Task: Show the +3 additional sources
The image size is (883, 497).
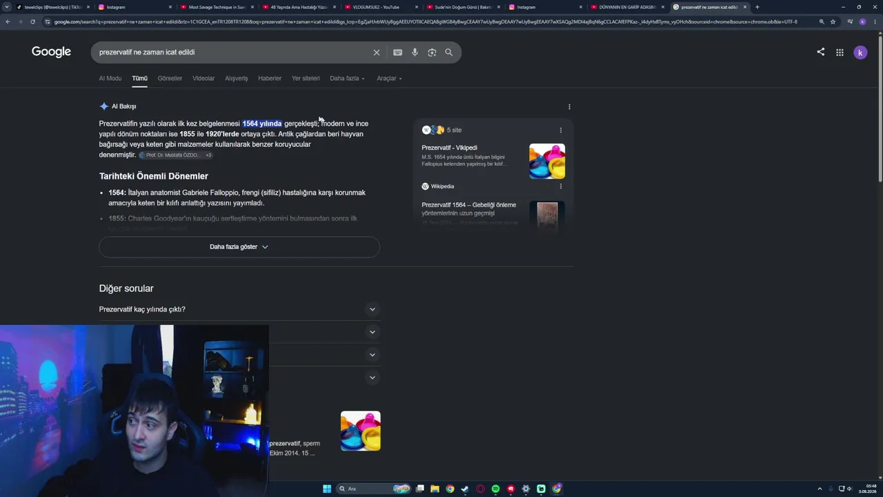Action: (208, 155)
